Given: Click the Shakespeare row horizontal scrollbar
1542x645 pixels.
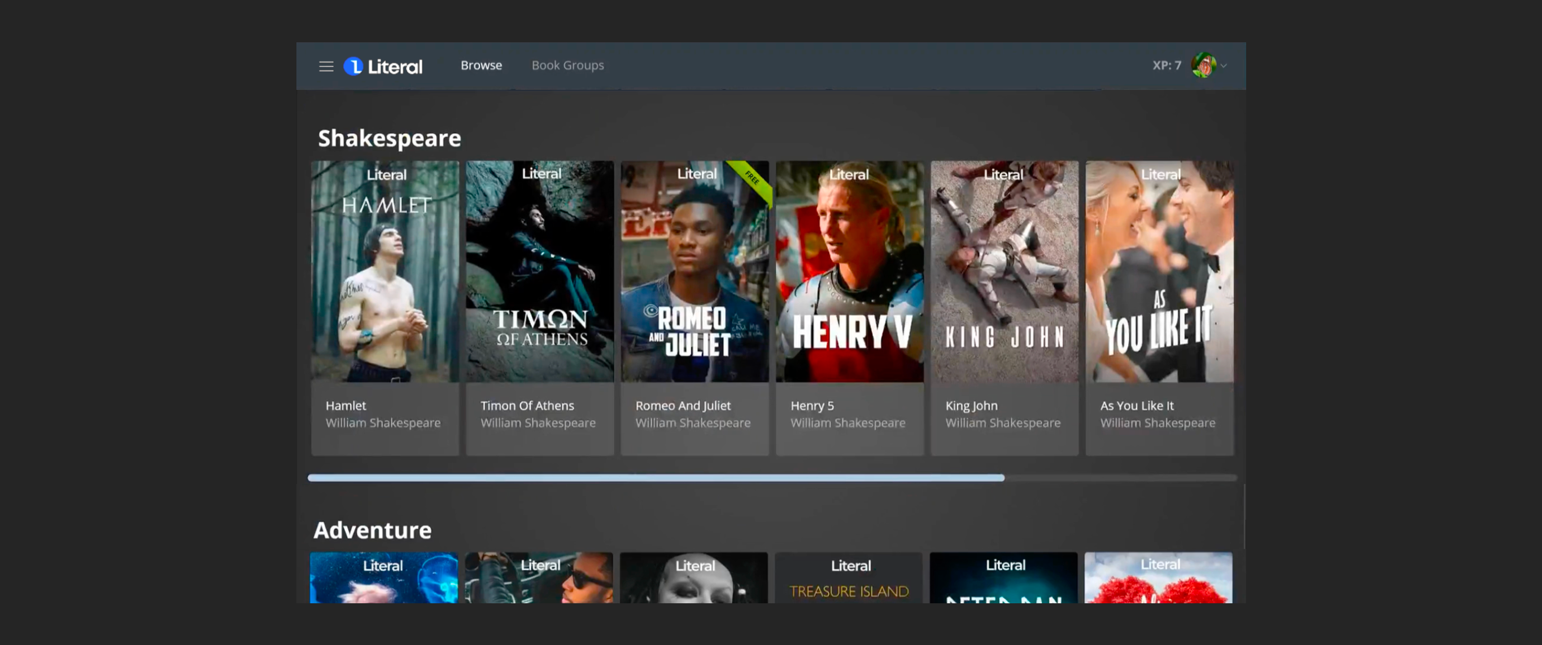Looking at the screenshot, I should 656,478.
